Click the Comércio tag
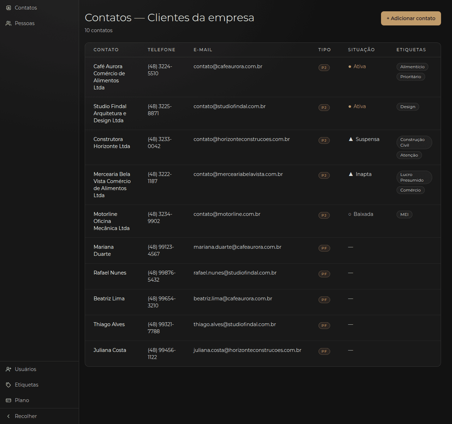Screen dimensions: 452x424 (x=410, y=190)
